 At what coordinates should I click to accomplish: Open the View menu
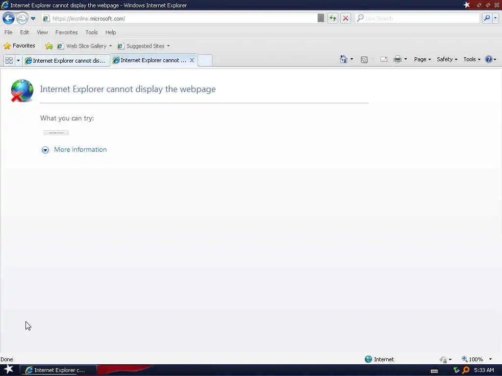[x=42, y=32]
